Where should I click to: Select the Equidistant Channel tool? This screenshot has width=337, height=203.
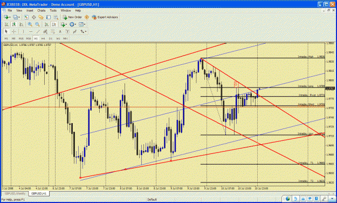pos(45,32)
